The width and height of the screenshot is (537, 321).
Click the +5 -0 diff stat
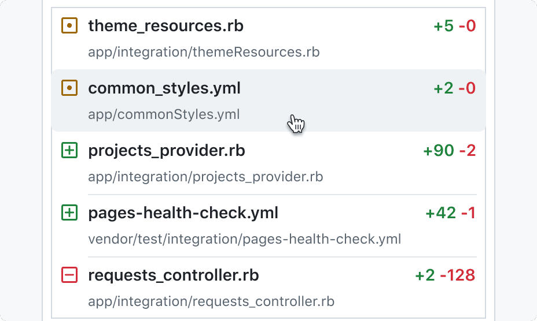455,26
